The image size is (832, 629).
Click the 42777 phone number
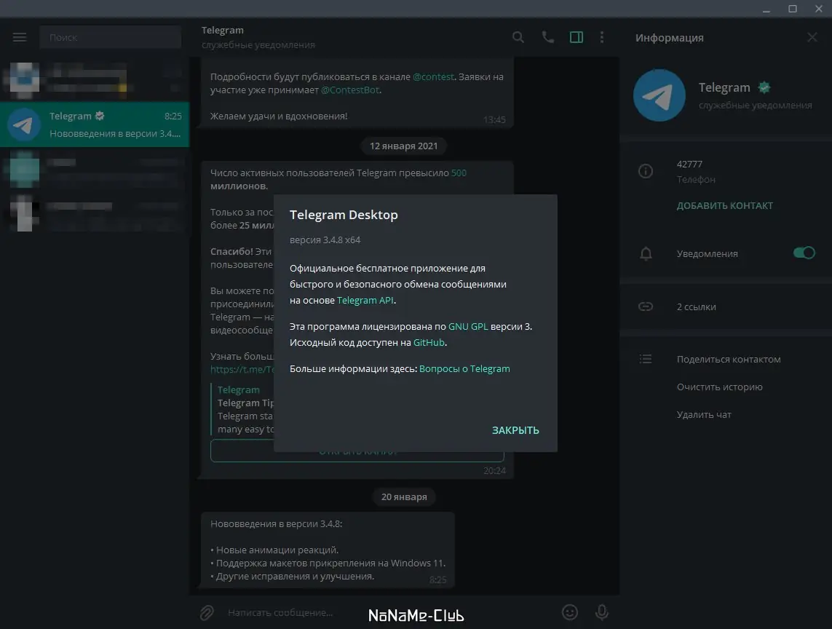(x=689, y=164)
